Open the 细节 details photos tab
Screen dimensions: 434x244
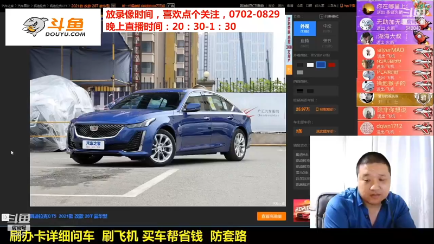click(327, 43)
